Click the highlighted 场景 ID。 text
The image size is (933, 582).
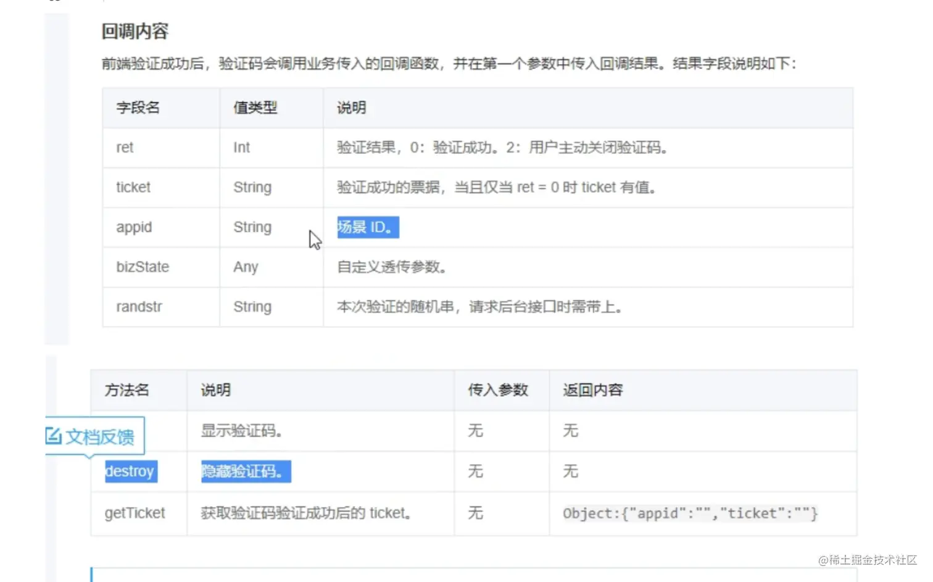click(368, 227)
